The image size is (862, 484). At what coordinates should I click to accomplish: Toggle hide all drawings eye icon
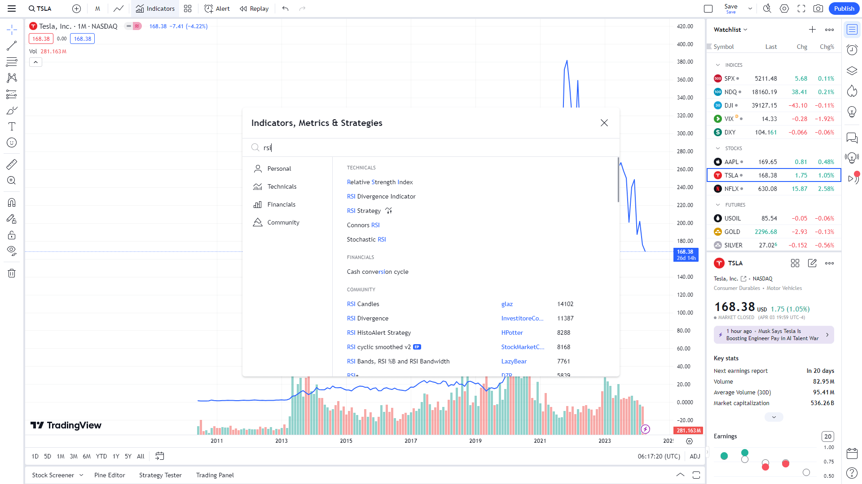(12, 250)
